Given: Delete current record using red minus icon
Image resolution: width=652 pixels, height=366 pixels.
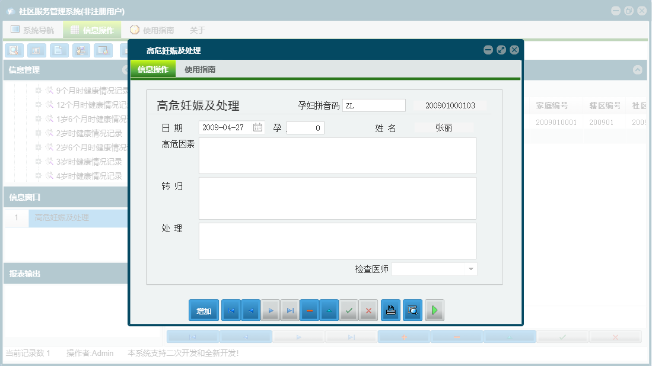Looking at the screenshot, I should pyautogui.click(x=309, y=310).
